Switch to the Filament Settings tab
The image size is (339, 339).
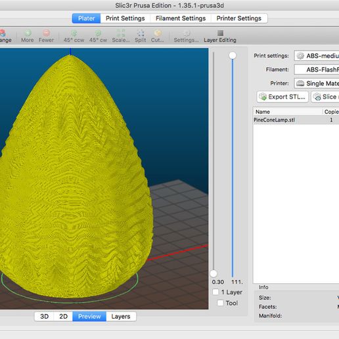click(181, 18)
